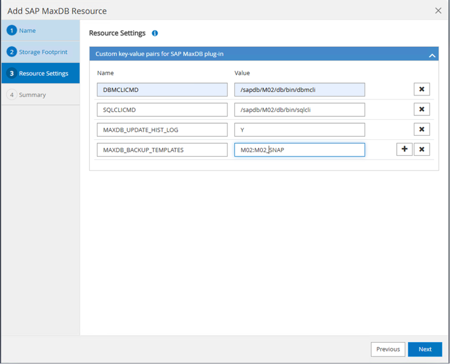This screenshot has height=364, width=450.
Task: Click the Resource Settings info icon
Action: point(155,33)
